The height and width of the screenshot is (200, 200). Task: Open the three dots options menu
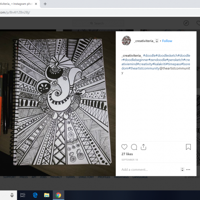tap(188, 170)
